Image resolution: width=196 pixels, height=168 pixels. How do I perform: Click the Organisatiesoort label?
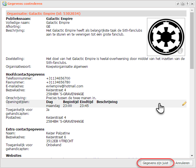click(x=18, y=67)
